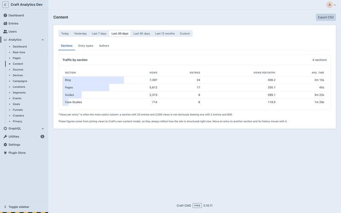Open the Campaigns analytics page
This screenshot has height=213, width=341.
(20, 81)
